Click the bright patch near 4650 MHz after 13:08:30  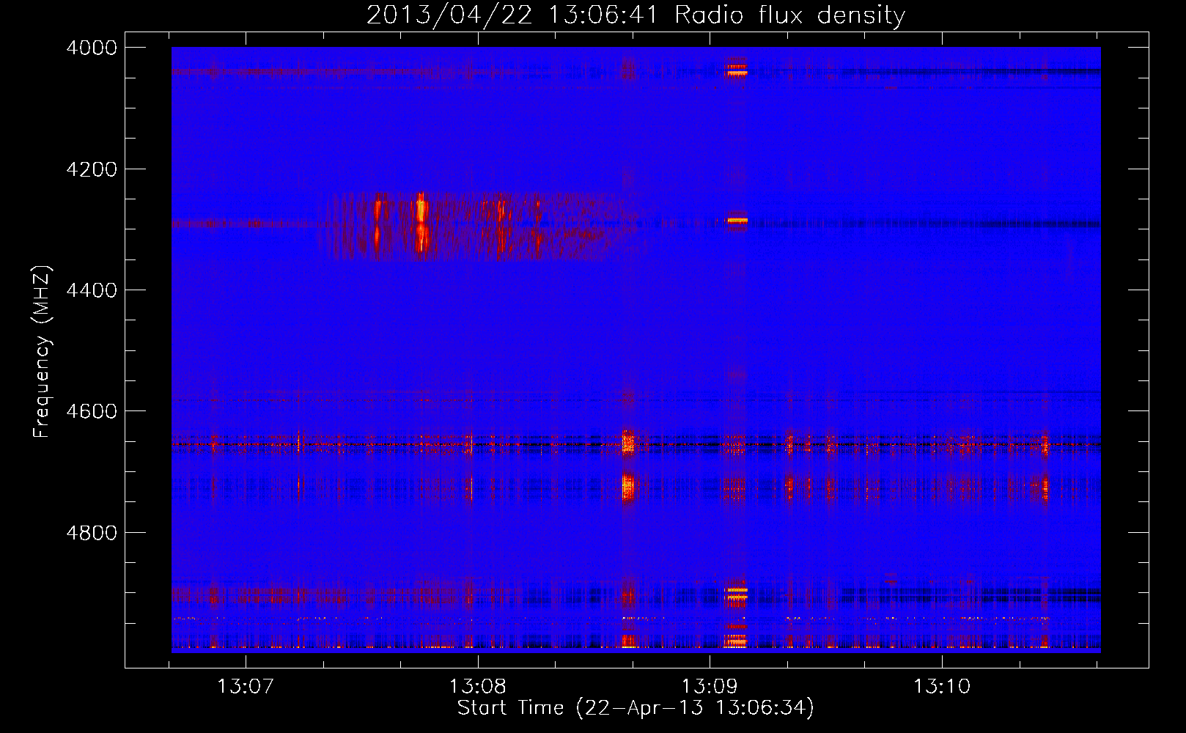627,443
